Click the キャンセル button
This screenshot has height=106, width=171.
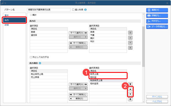coord(157,97)
